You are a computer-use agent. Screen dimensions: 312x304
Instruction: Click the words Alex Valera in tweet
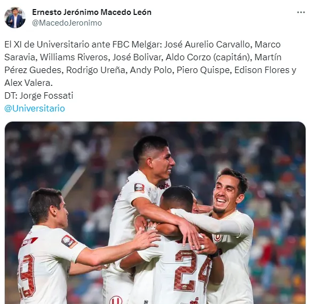[x=28, y=83]
